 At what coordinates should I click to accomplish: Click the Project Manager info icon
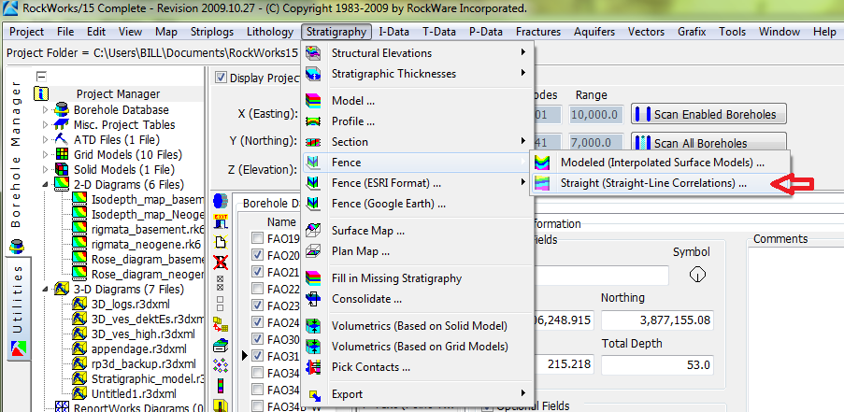41,94
